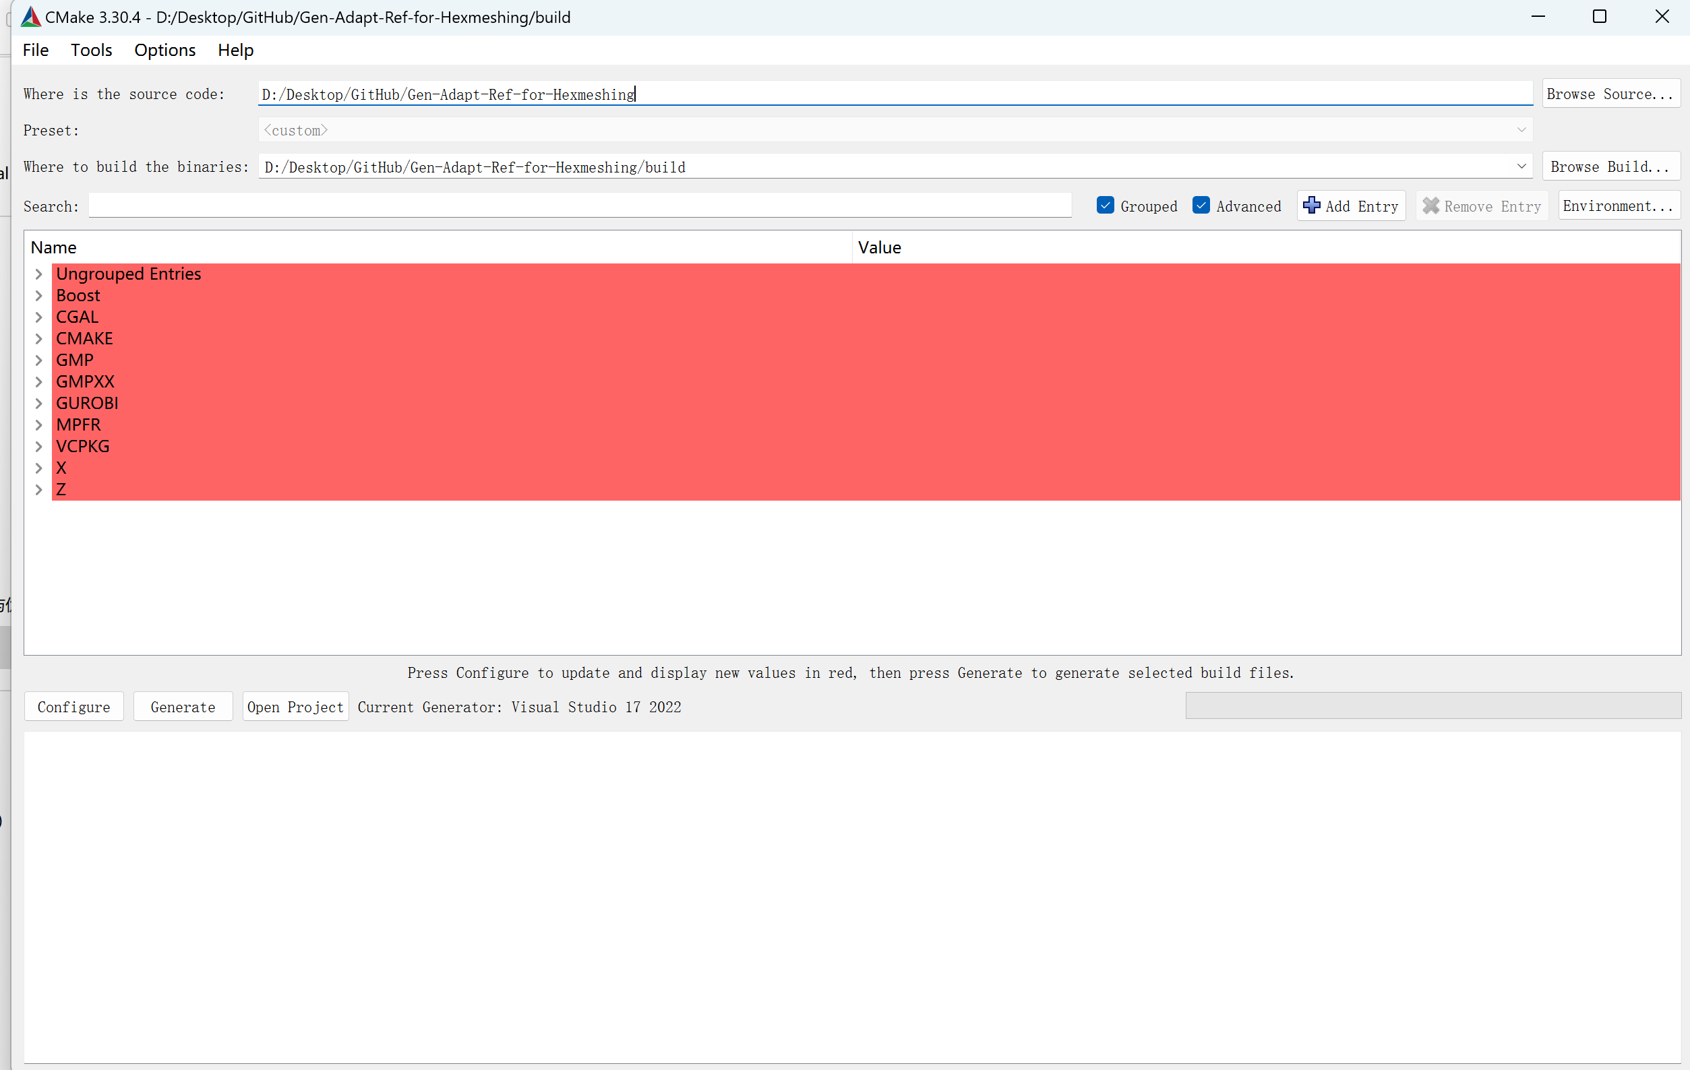This screenshot has height=1070, width=1690.
Task: Open the Preset dropdown arrow
Action: click(x=1521, y=130)
